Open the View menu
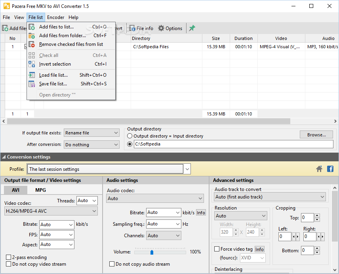Image resolution: width=339 pixels, height=274 pixels. (19, 17)
